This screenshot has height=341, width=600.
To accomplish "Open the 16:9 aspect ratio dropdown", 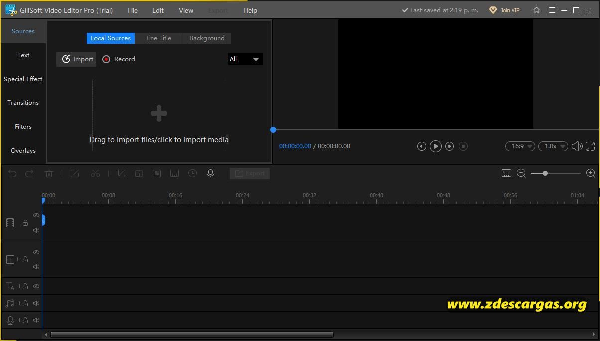I will [x=520, y=146].
